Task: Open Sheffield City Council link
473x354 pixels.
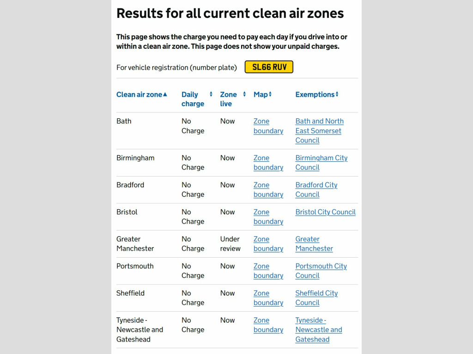Action: pos(316,298)
